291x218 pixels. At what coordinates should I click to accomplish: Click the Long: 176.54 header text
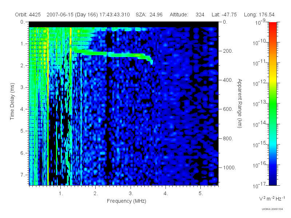[x=259, y=15]
